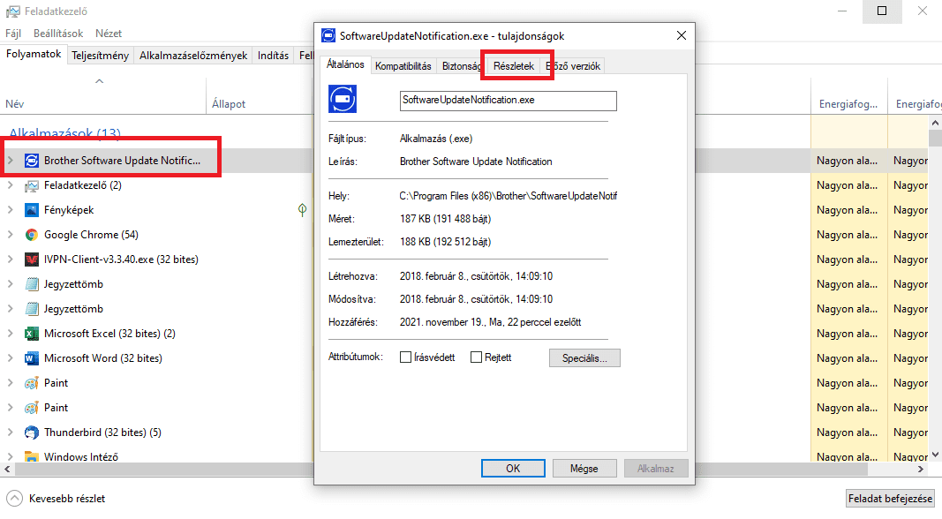The height and width of the screenshot is (519, 942).
Task: Click the Windows Intéző folder icon
Action: pos(32,457)
